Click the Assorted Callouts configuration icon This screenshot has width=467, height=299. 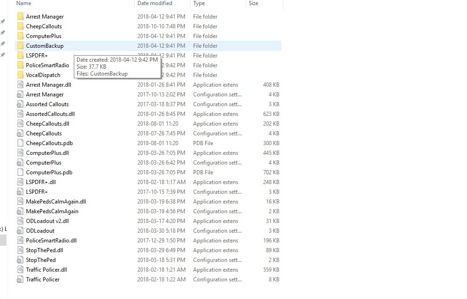(20, 104)
